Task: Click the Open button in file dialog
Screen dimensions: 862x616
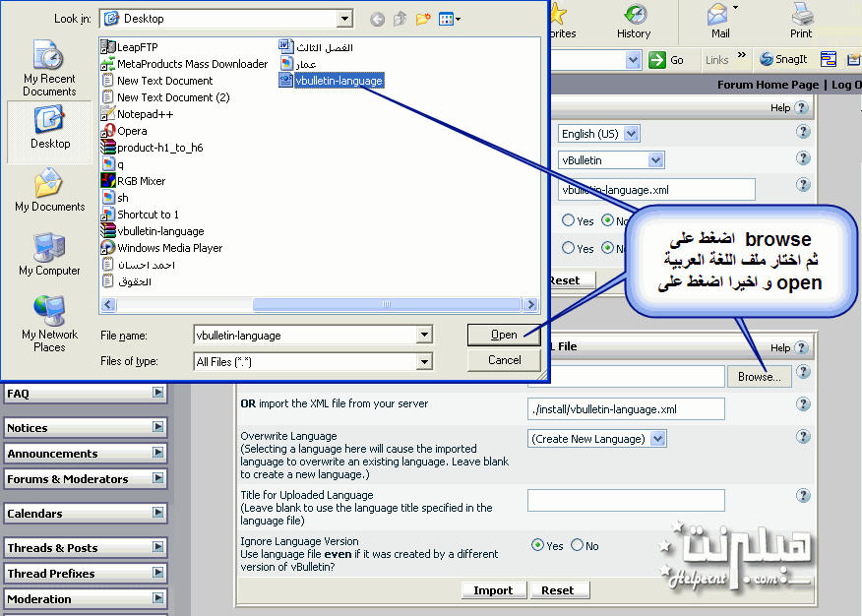Action: (504, 335)
